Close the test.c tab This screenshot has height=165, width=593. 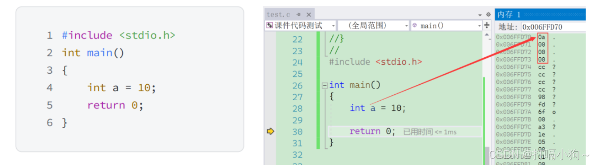(309, 14)
